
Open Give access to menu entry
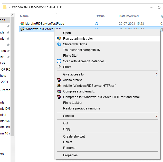pyautogui.click(x=107, y=74)
